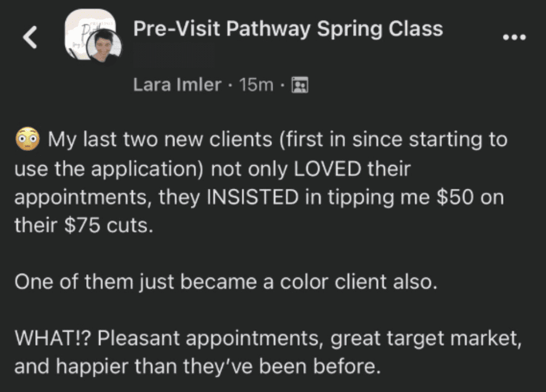Tap the WHAT!? paragraph of the post
The width and height of the screenshot is (546, 392).
point(263,352)
